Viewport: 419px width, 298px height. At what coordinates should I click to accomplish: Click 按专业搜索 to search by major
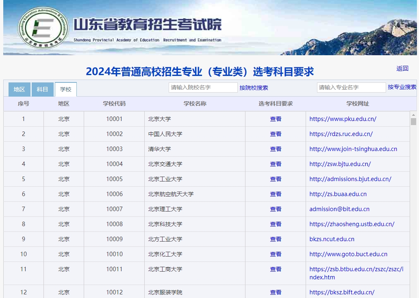click(x=402, y=87)
